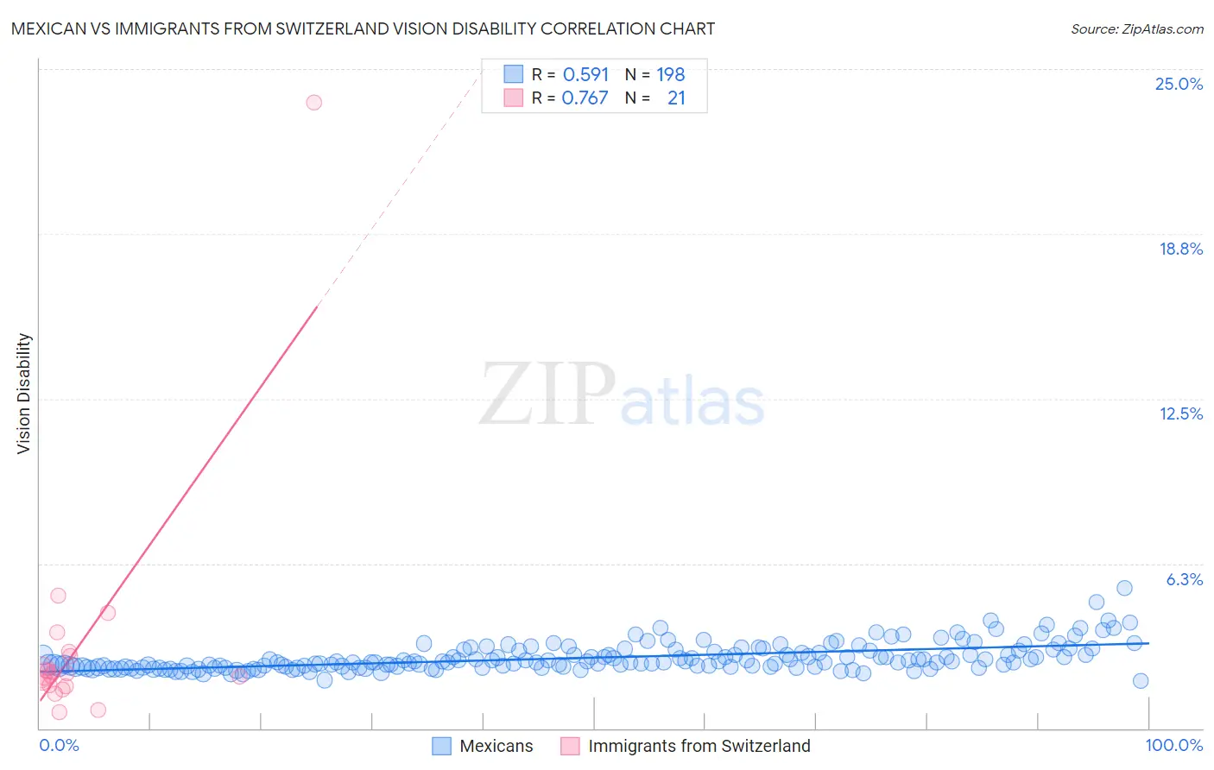The image size is (1214, 770).
Task: Click the 0.0% x-axis label
Action: click(x=60, y=745)
